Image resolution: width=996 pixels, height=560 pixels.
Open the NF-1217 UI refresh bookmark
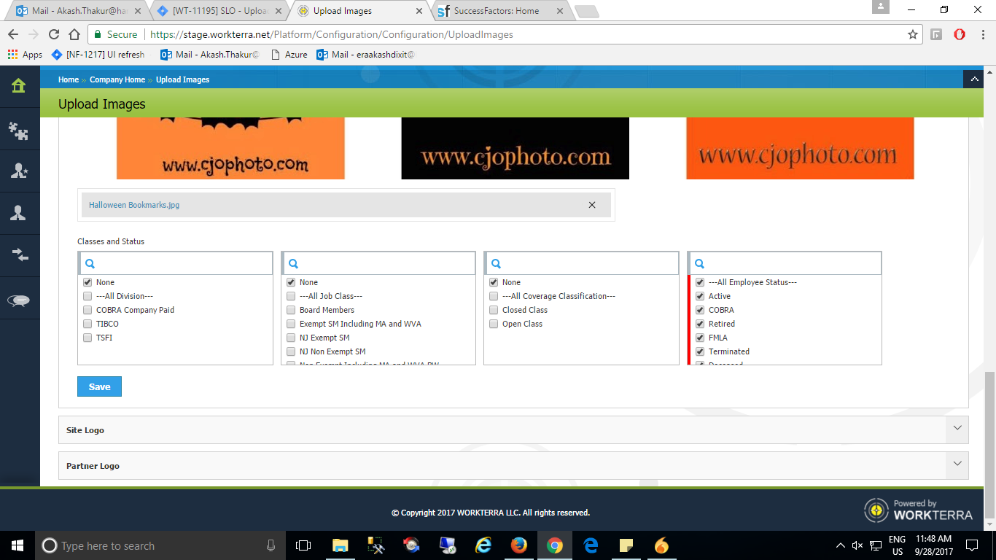[x=98, y=55]
